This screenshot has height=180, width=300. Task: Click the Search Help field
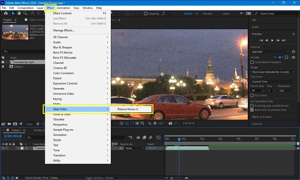(277, 14)
